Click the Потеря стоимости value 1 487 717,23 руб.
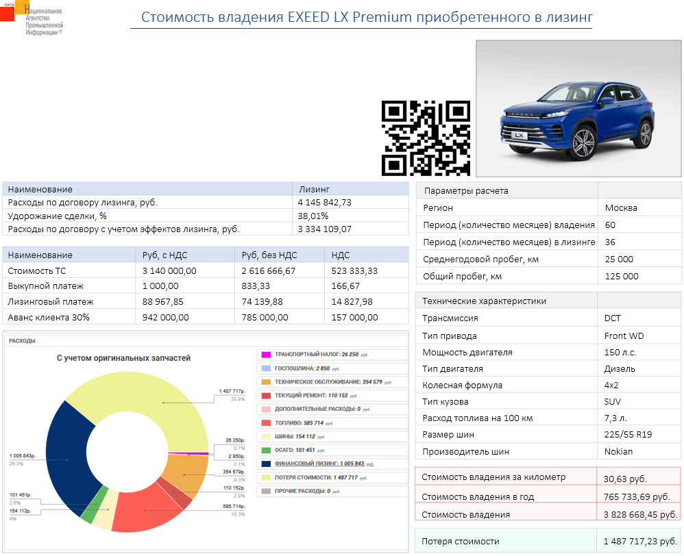The image size is (684, 556). [640, 542]
